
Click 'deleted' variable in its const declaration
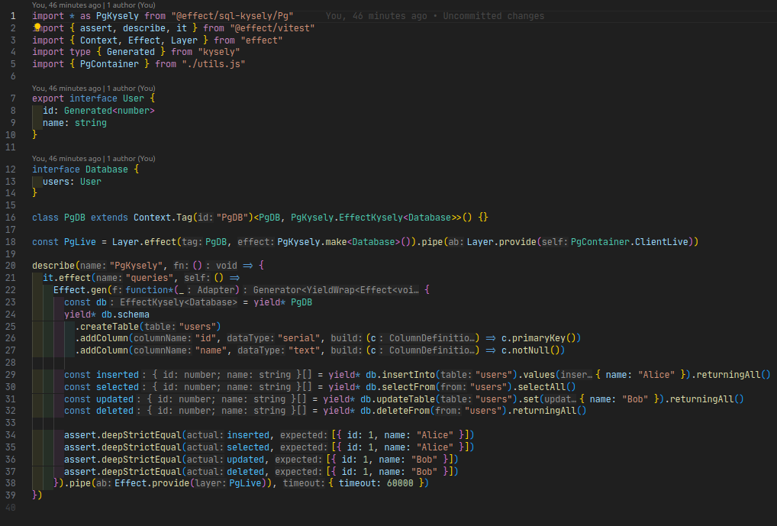pyautogui.click(x=115, y=411)
